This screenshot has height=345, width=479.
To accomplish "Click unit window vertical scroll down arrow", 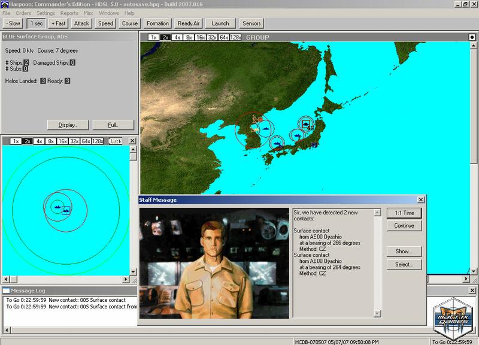I will [133, 271].
